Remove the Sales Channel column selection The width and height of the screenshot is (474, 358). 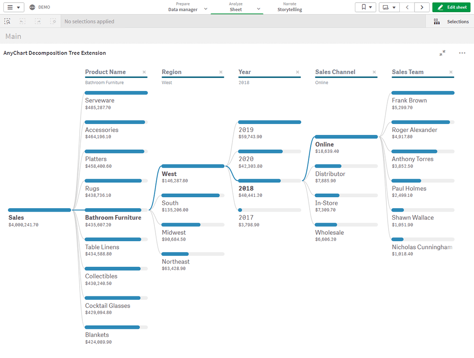[374, 72]
